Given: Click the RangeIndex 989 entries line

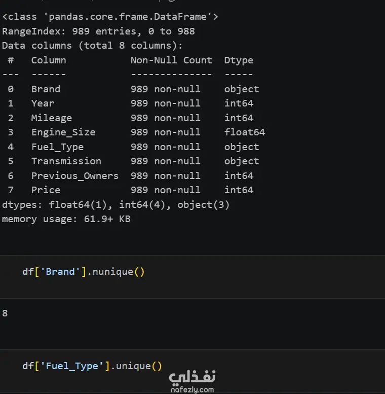Looking at the screenshot, I should click(98, 31).
